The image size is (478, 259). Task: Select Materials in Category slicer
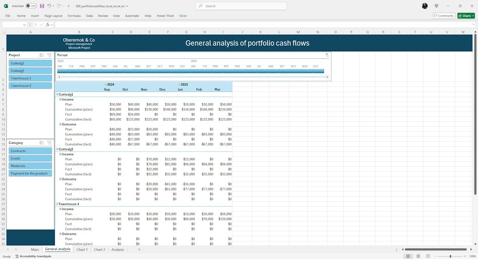(x=30, y=166)
